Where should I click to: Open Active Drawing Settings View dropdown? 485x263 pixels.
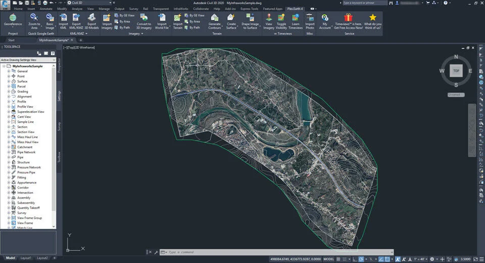(x=28, y=60)
